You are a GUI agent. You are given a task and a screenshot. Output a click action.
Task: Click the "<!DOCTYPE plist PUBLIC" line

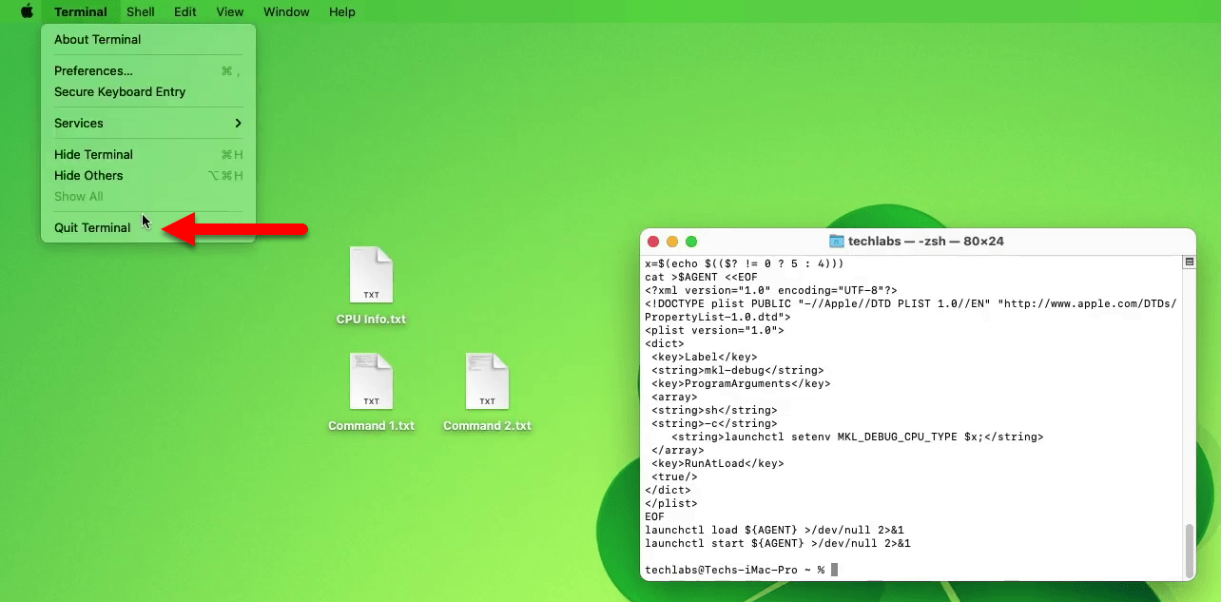(911, 304)
